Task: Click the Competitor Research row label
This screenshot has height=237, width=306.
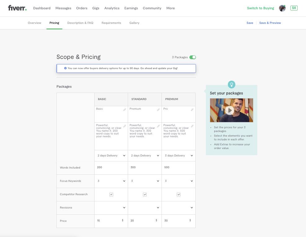Action: pyautogui.click(x=74, y=194)
